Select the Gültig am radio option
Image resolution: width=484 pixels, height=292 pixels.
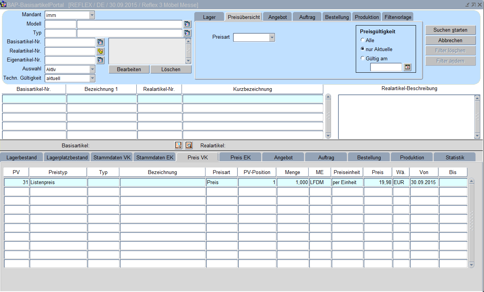pos(362,58)
